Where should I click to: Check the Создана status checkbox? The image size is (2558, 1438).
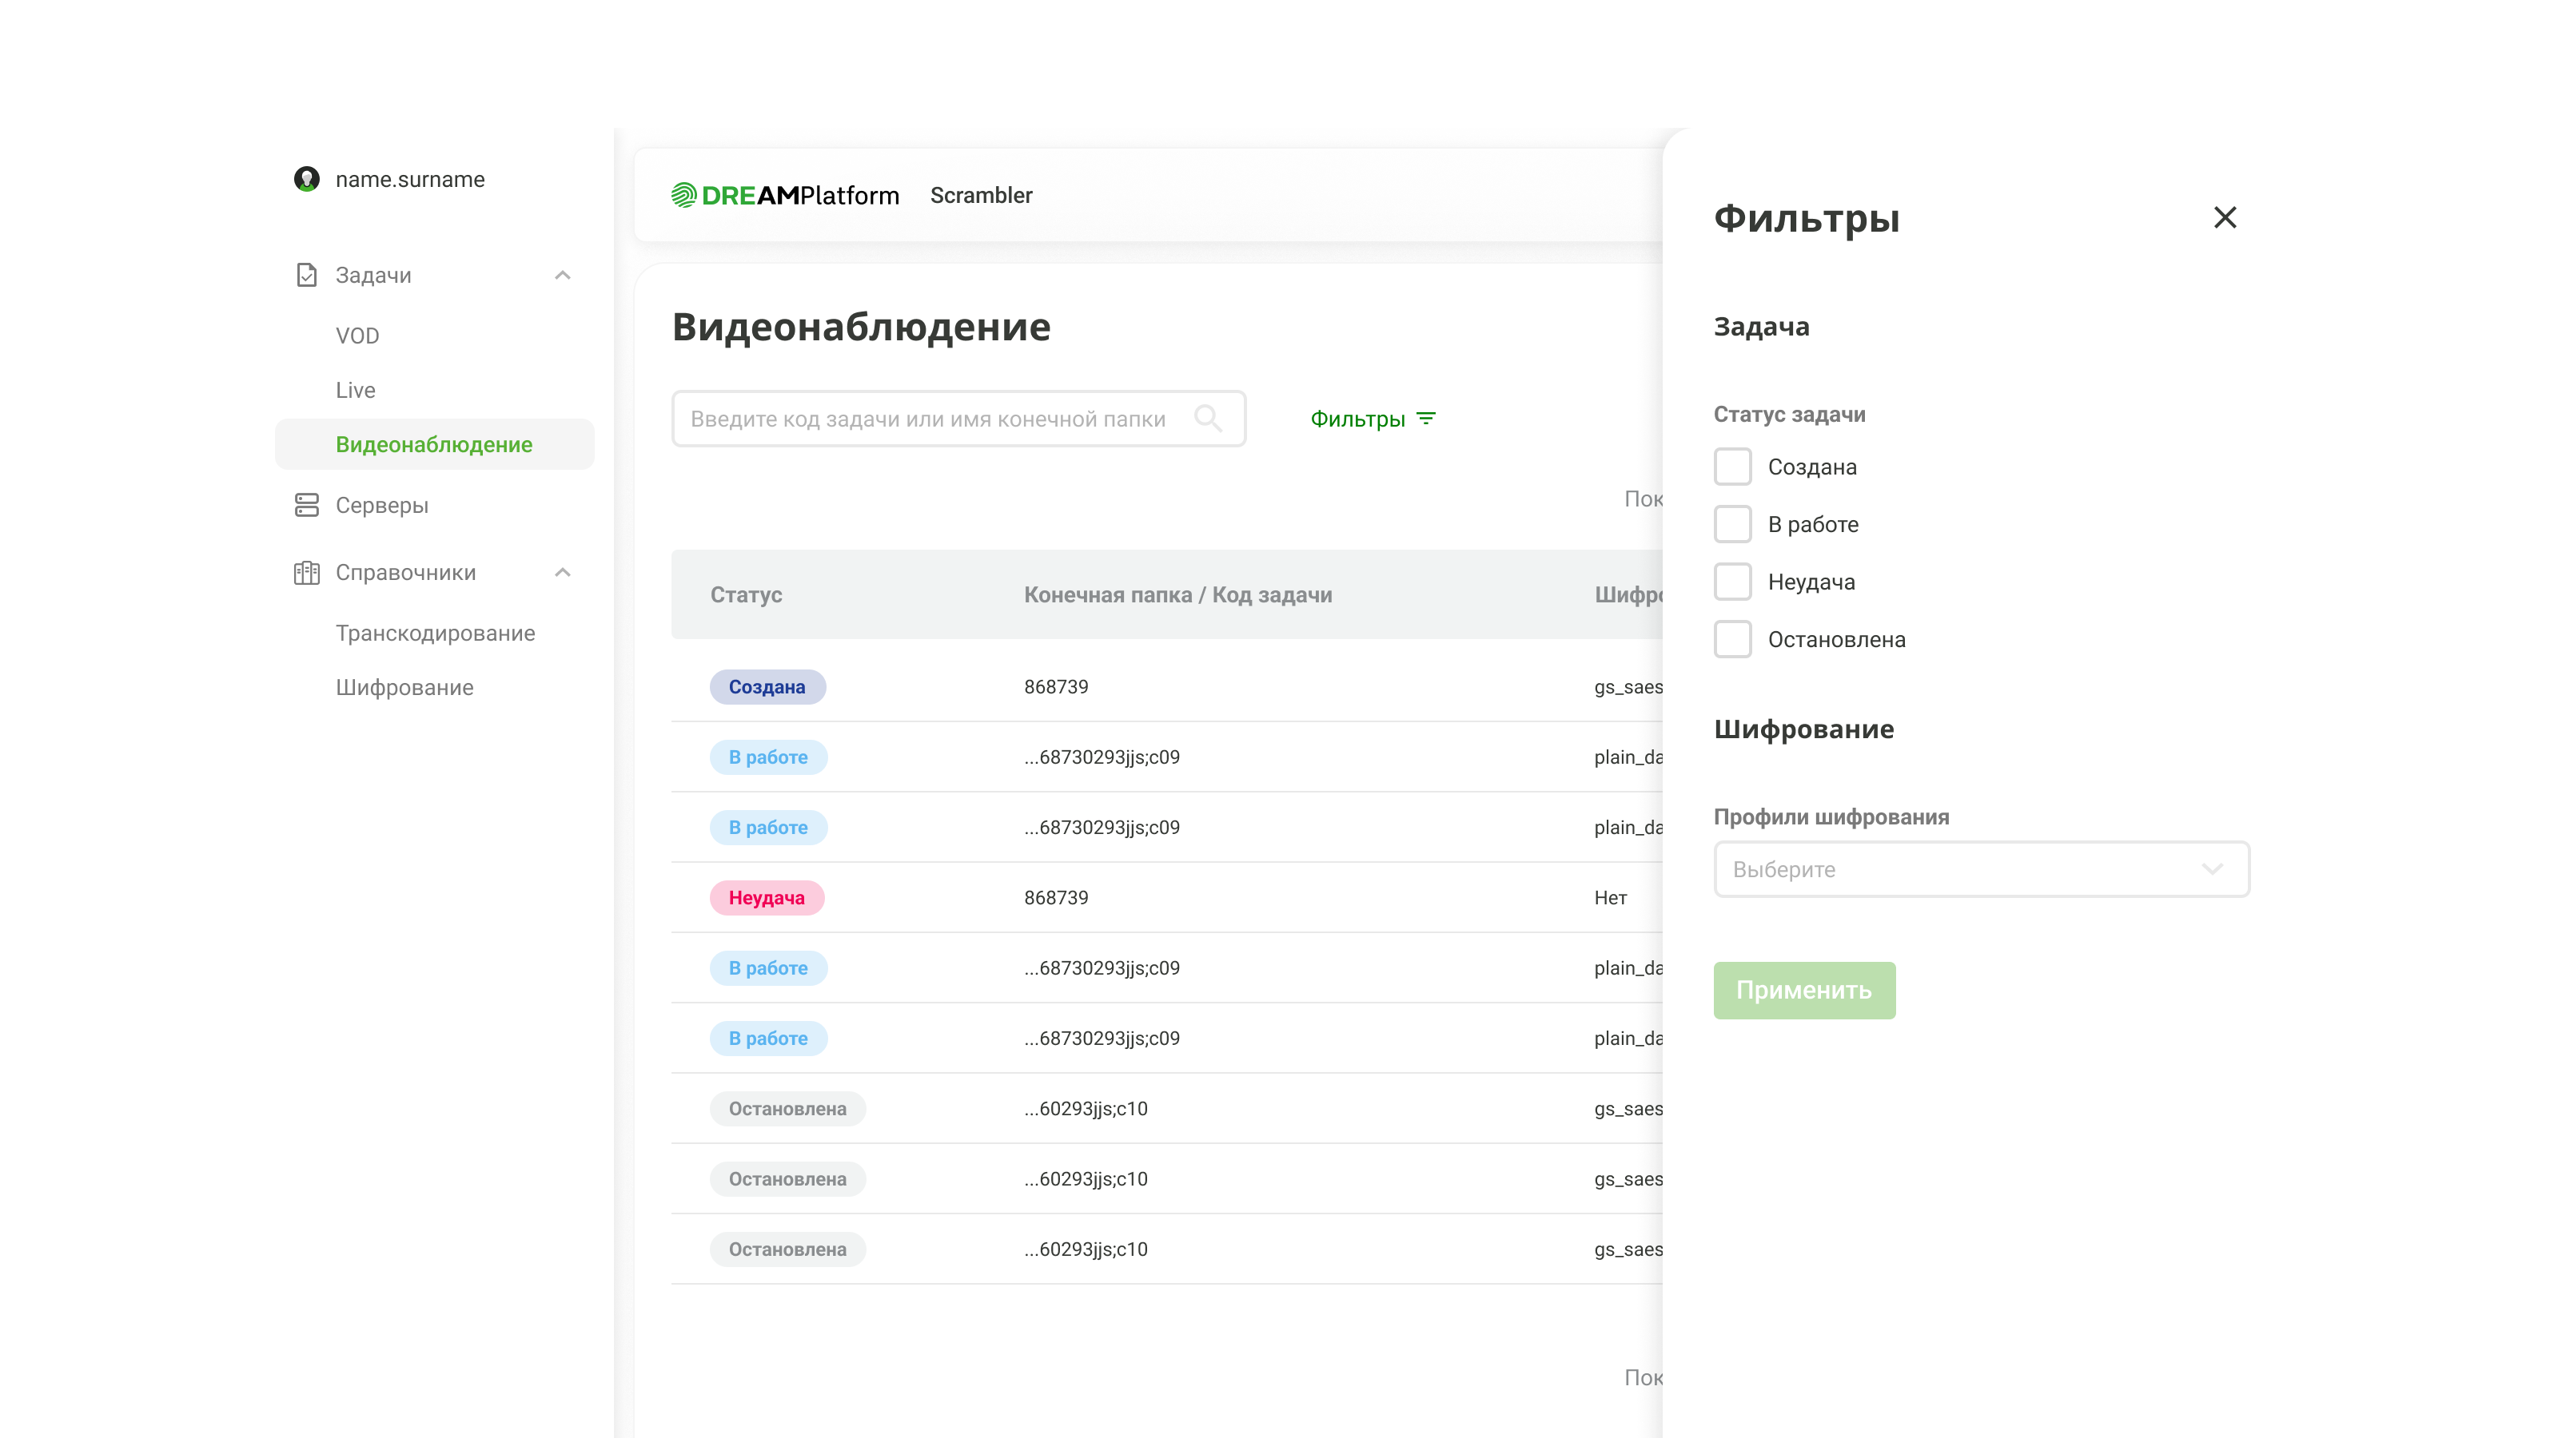tap(1731, 467)
